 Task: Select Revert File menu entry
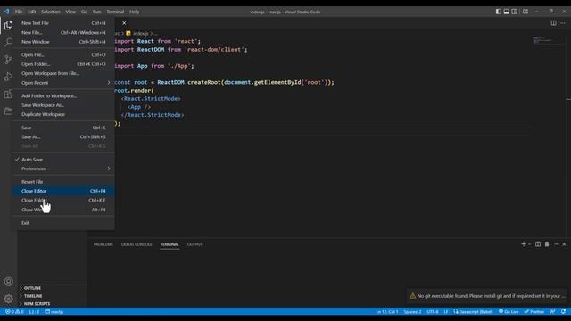pos(63,182)
